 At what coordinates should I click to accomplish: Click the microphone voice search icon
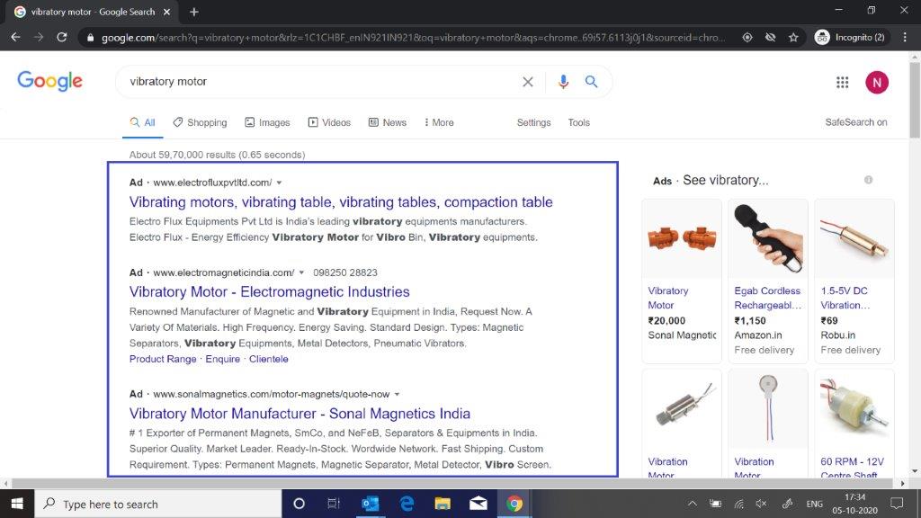[x=563, y=82]
